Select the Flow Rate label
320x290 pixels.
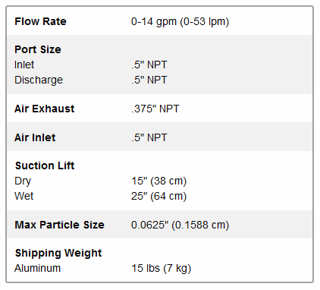pos(40,21)
